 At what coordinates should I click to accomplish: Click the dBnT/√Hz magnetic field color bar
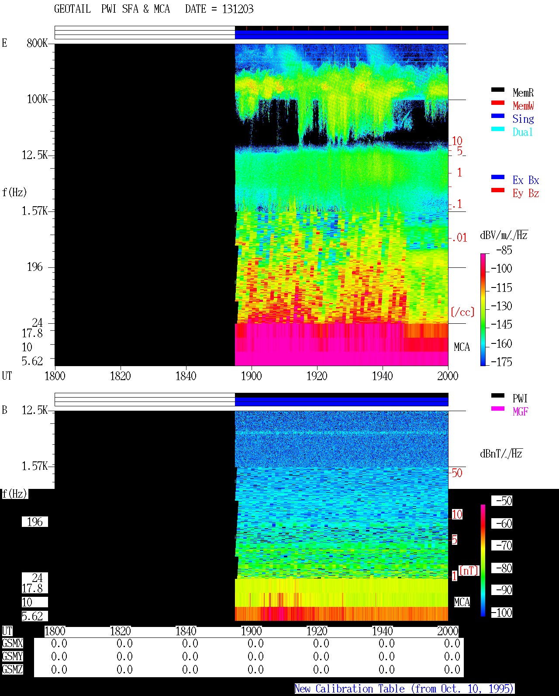tap(483, 561)
